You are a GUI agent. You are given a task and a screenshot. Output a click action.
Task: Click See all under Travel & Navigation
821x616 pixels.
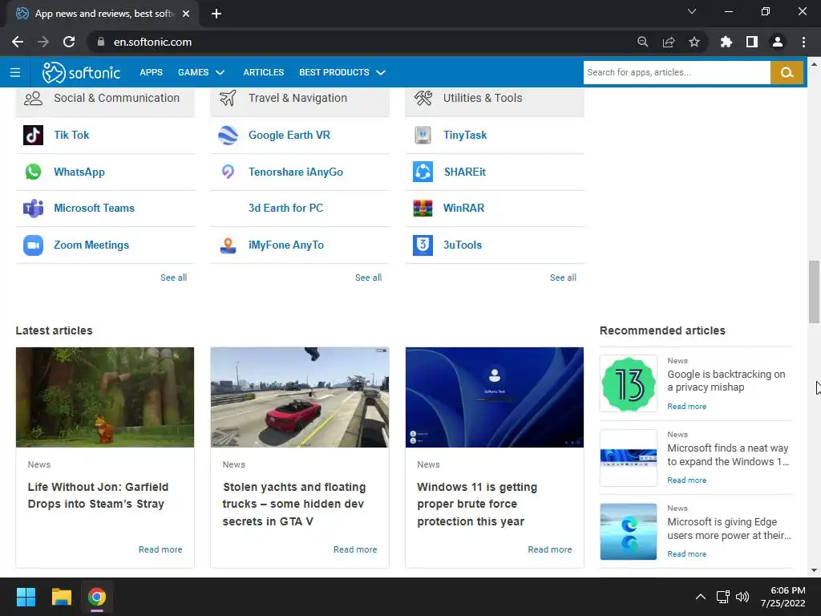(368, 278)
